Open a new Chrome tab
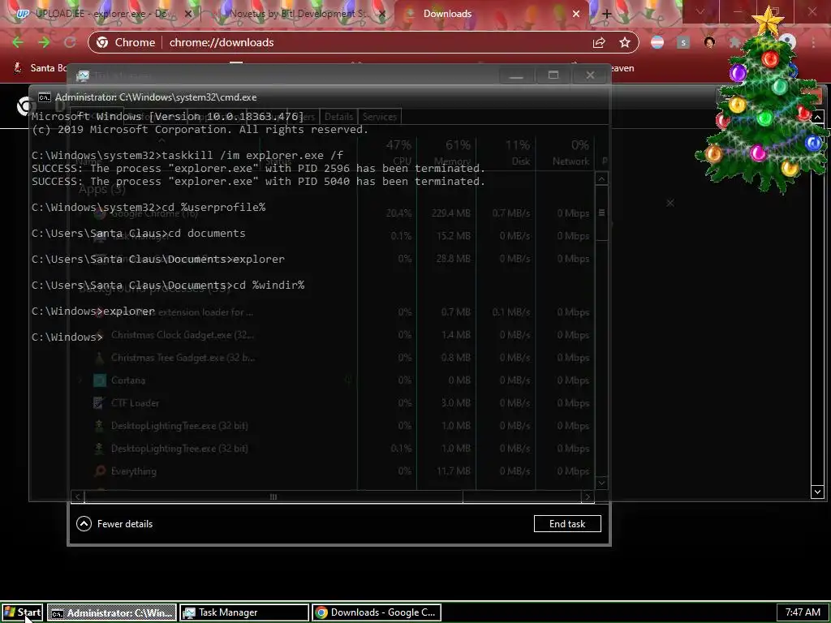 [607, 14]
